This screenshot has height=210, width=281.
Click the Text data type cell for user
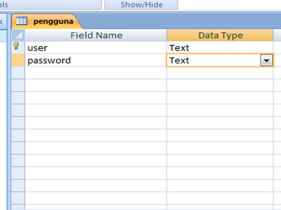point(220,48)
